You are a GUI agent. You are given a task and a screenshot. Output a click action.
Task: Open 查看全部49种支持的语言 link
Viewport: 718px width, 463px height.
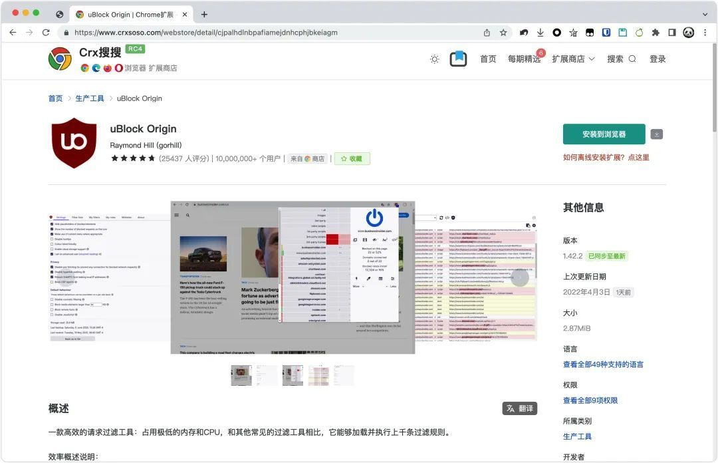tap(603, 365)
